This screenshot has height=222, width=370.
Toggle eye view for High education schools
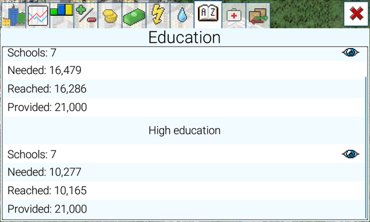pyautogui.click(x=350, y=154)
